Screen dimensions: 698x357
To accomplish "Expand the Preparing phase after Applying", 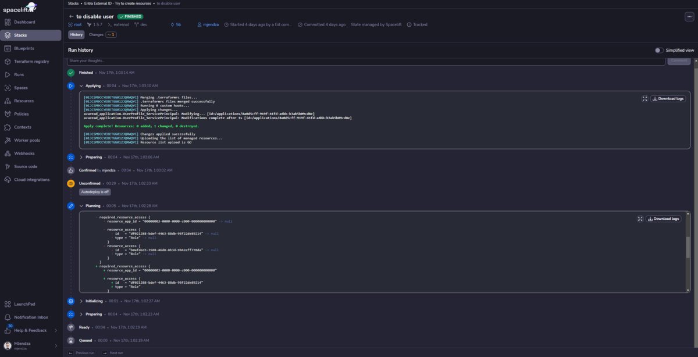I will pyautogui.click(x=81, y=157).
